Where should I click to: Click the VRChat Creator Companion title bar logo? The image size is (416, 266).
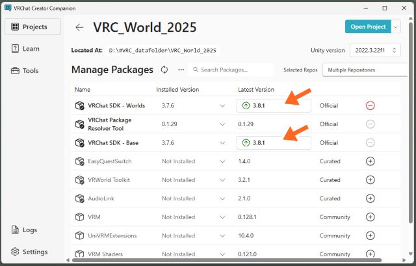click(x=8, y=8)
